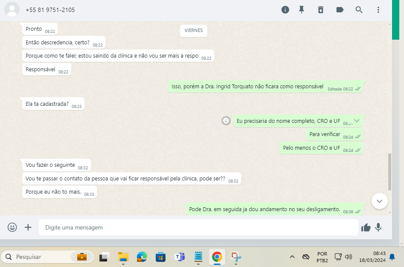Change POR PTB2 keyboard language

coord(322,257)
